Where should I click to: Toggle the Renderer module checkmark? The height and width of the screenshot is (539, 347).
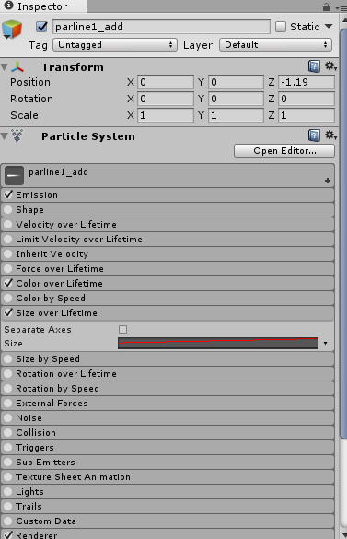8,535
